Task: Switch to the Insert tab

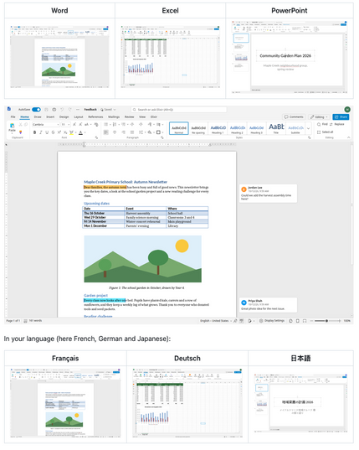Action: pyautogui.click(x=50, y=117)
